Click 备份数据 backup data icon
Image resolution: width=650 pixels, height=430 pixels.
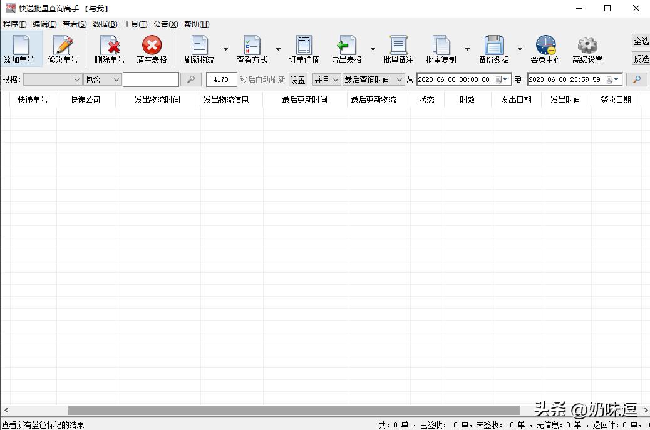tap(493, 49)
